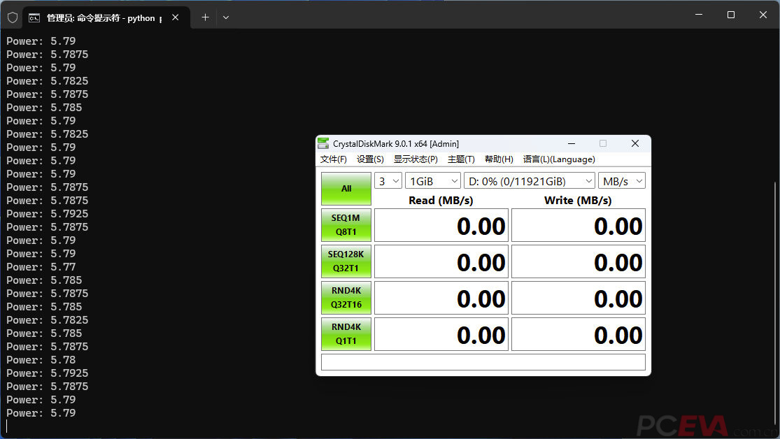Start the SEQ128K Q32T1 test
This screenshot has width=780, height=439.
[346, 261]
